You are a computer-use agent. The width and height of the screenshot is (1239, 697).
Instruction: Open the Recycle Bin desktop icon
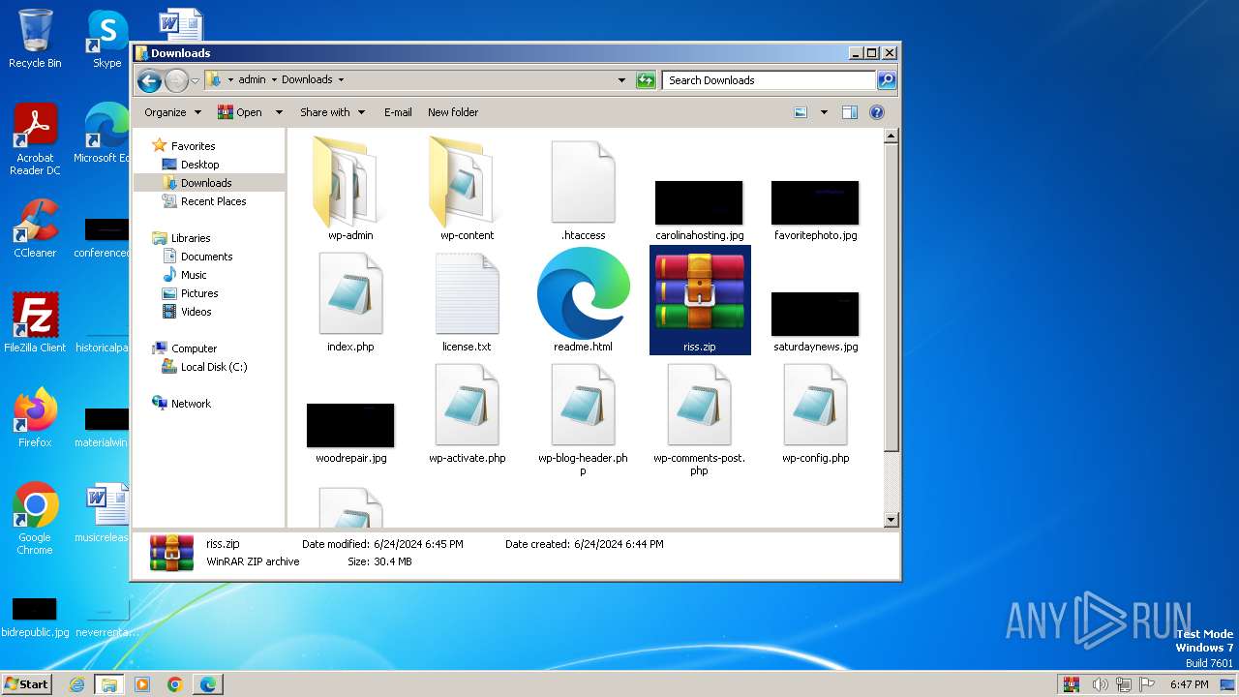(35, 39)
